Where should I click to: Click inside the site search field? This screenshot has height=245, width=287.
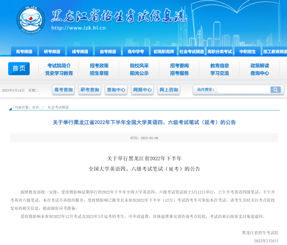click(x=243, y=90)
